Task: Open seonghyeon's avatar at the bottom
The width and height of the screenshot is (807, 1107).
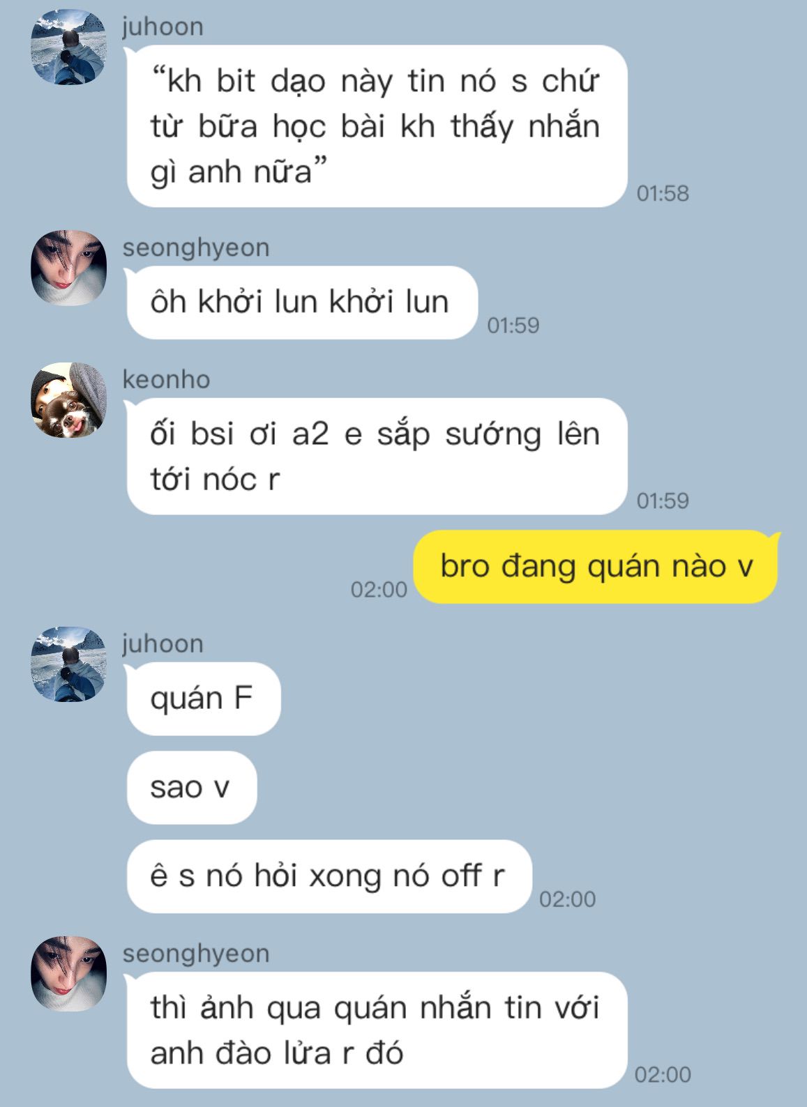Action: 69,973
